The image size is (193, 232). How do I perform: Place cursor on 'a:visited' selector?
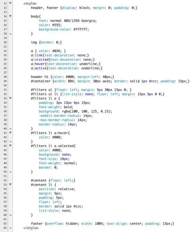(39, 60)
